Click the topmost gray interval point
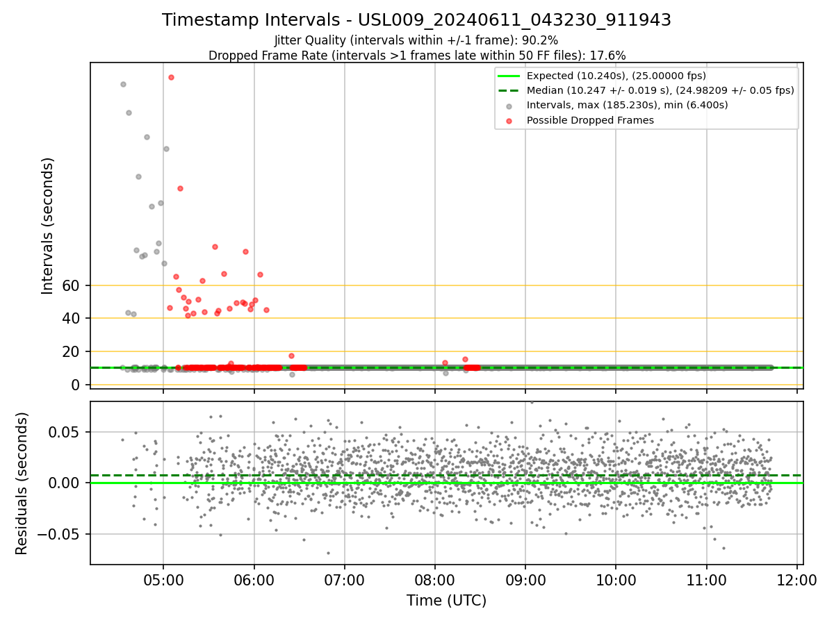Screen dimensions: 834x625 [123, 84]
